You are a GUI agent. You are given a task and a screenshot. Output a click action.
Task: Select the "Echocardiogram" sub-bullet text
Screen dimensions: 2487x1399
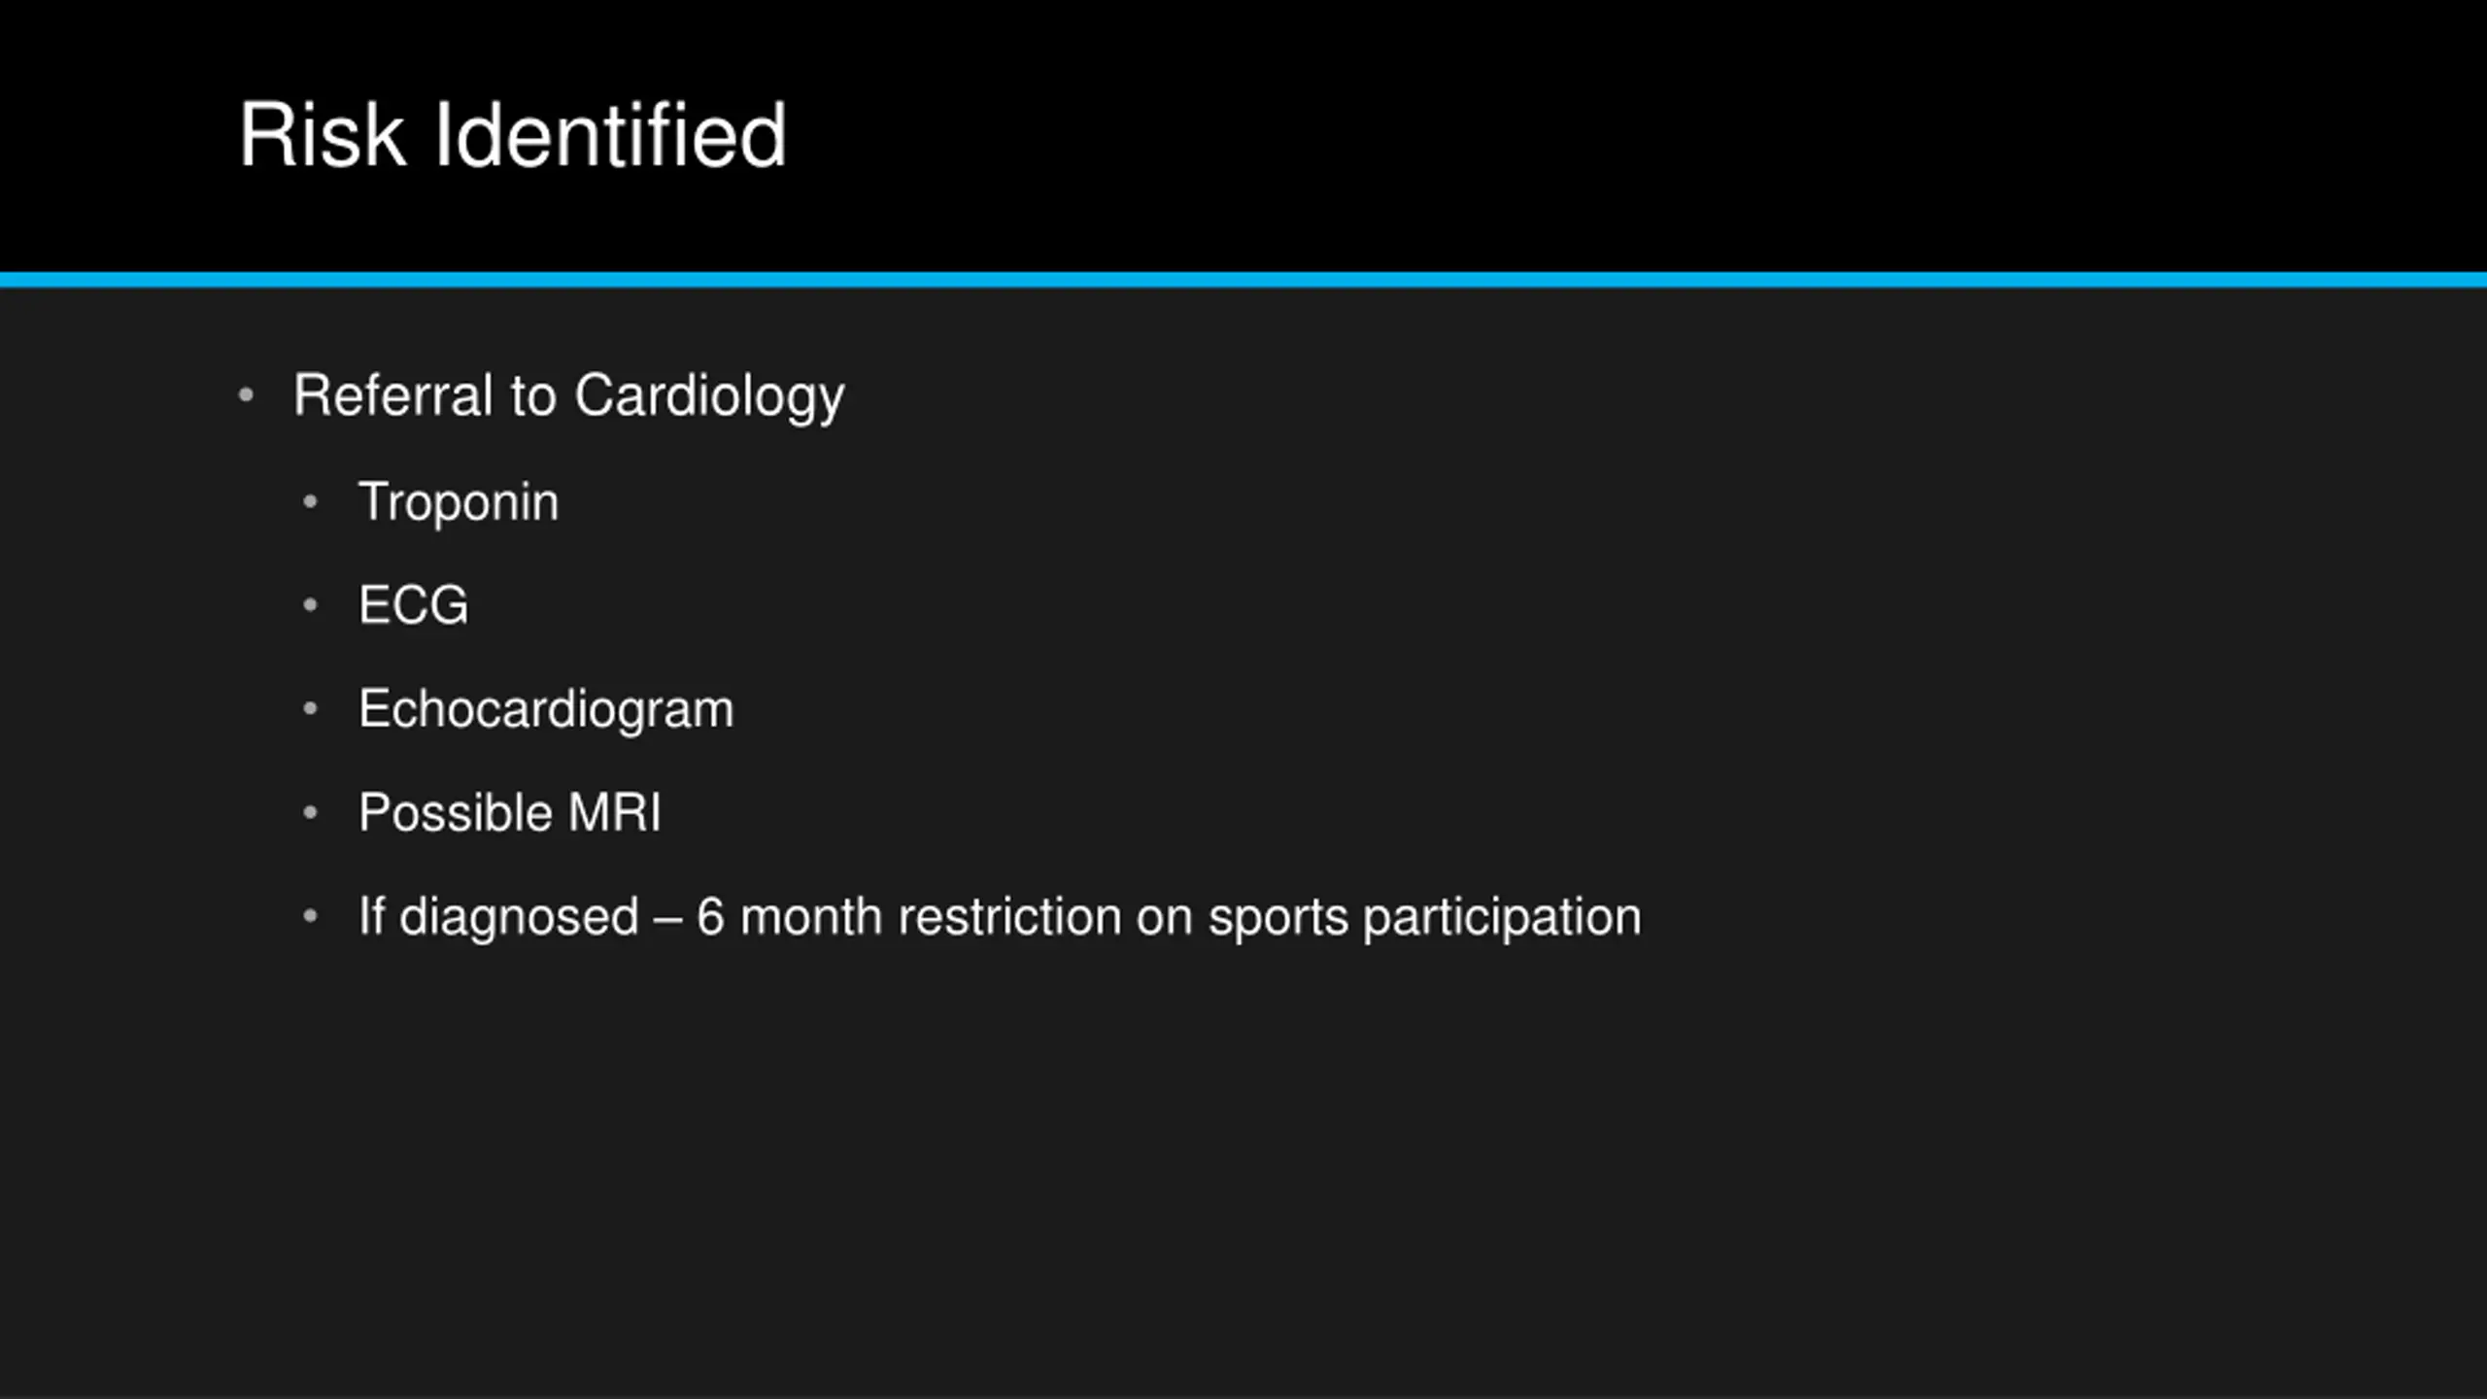point(546,710)
